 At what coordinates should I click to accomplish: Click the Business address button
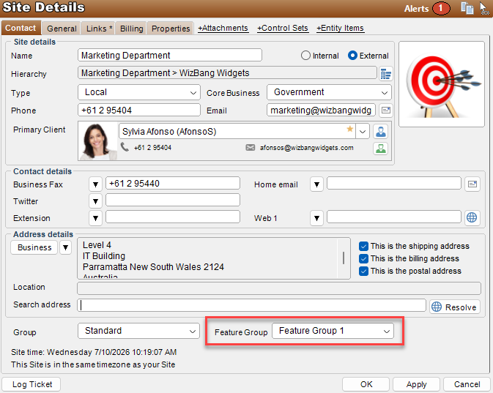[34, 247]
